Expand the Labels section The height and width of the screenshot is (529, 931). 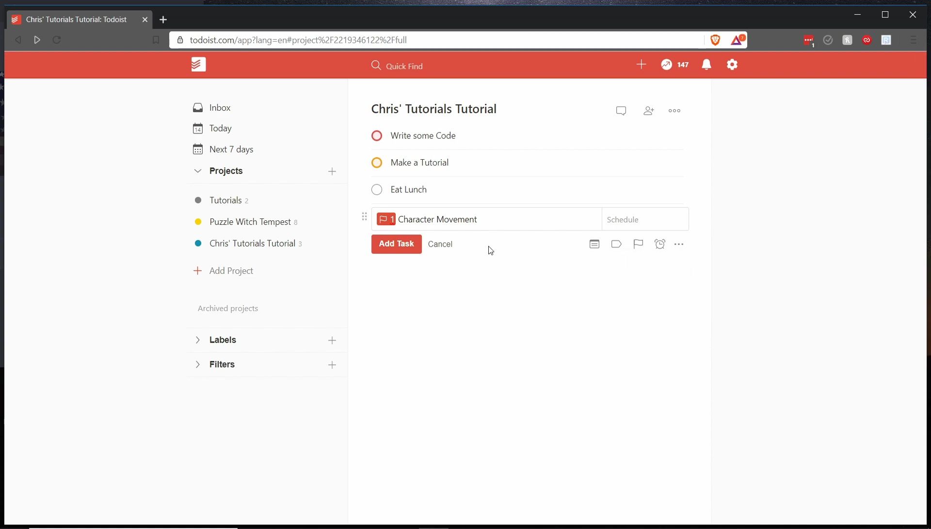click(197, 340)
